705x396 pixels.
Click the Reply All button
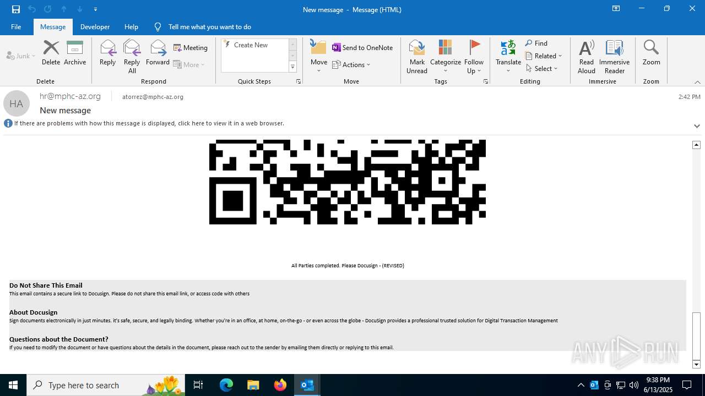point(132,56)
